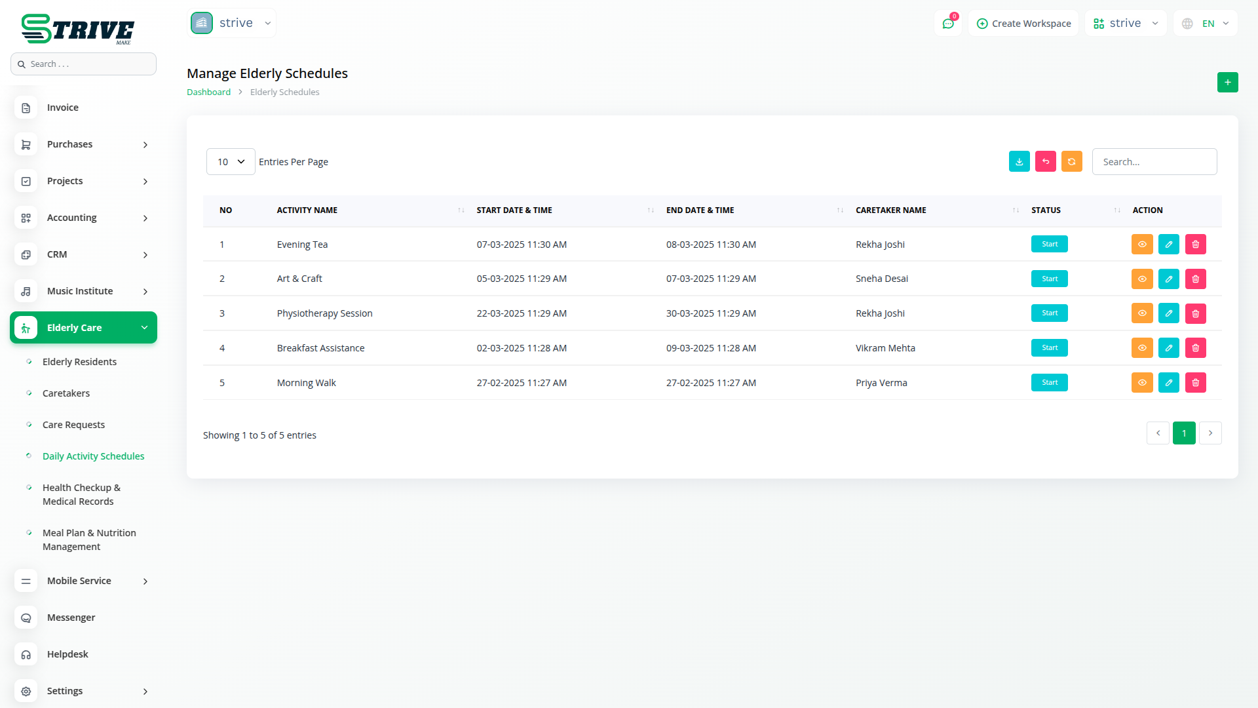Click the pink undo arrow icon
Screen dimensions: 1258x708
tap(1045, 162)
